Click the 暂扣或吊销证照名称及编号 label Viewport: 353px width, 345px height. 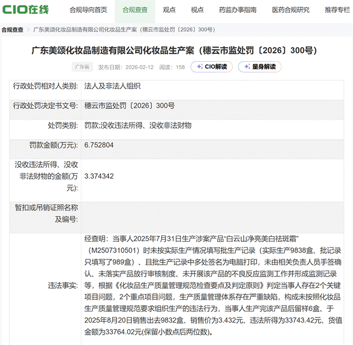click(x=47, y=213)
